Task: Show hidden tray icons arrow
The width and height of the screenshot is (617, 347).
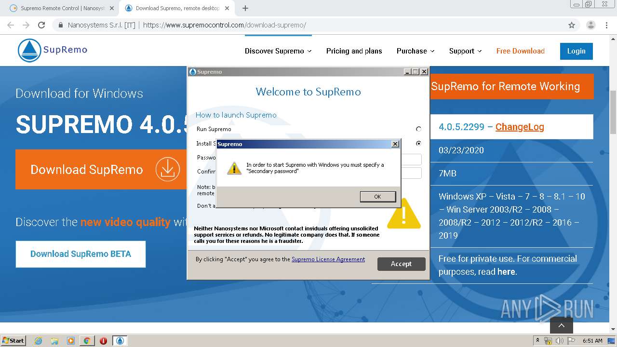Action: click(538, 340)
